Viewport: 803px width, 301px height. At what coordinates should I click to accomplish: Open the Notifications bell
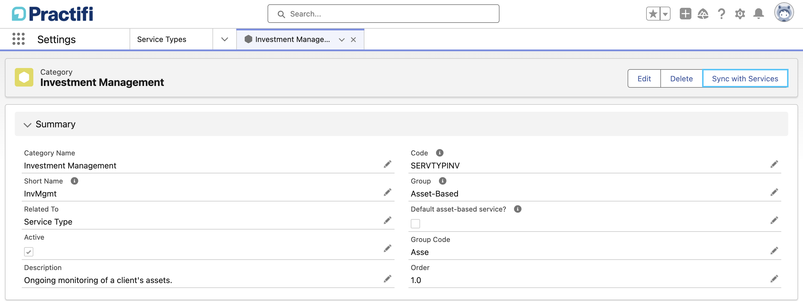click(758, 14)
